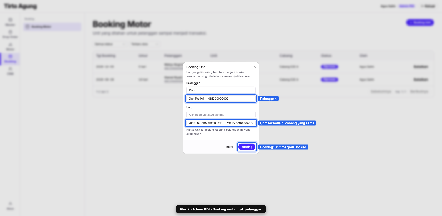Image resolution: width=442 pixels, height=216 pixels.
Task: Focus the 'Cari kode unit atau variant' field
Action: click(221, 115)
